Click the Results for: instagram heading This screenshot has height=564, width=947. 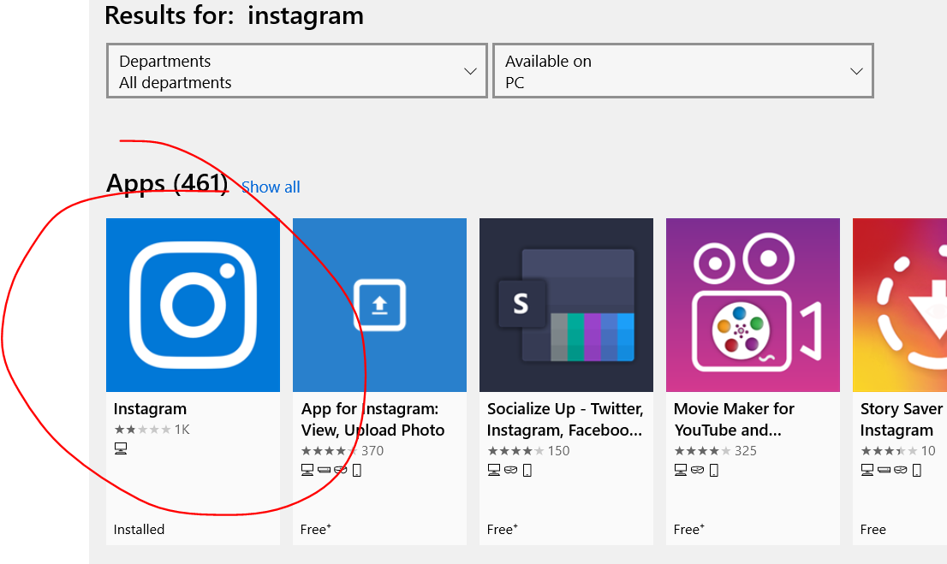click(235, 15)
